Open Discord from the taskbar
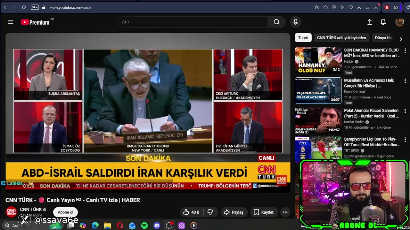The height and width of the screenshot is (230, 410). [x=157, y=226]
